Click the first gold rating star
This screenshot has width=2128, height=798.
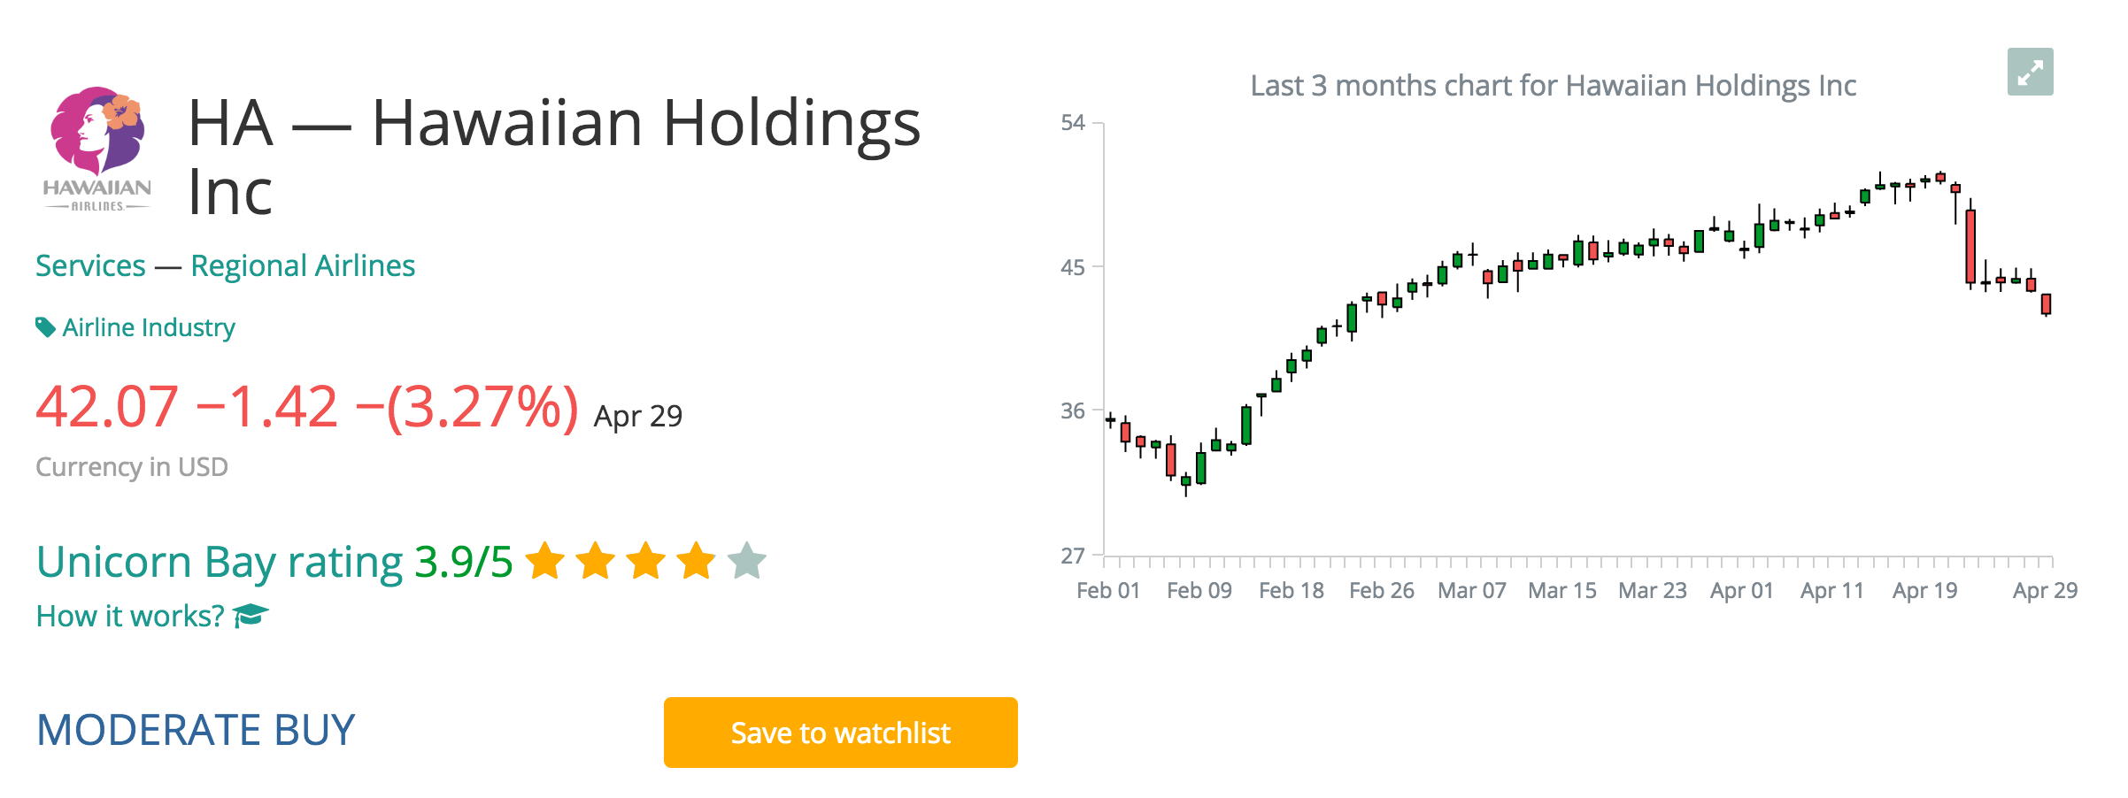pyautogui.click(x=544, y=561)
